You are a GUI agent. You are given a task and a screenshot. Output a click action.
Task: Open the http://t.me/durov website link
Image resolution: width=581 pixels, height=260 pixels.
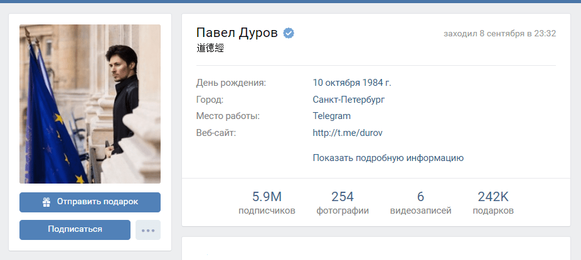[x=347, y=133]
